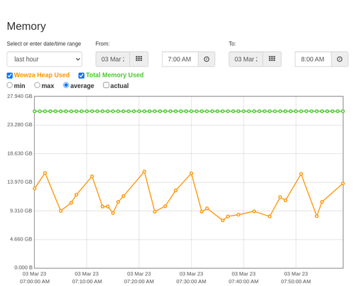Click the 'Wowza Heap Used' orange label
355x286 pixels.
coord(42,75)
